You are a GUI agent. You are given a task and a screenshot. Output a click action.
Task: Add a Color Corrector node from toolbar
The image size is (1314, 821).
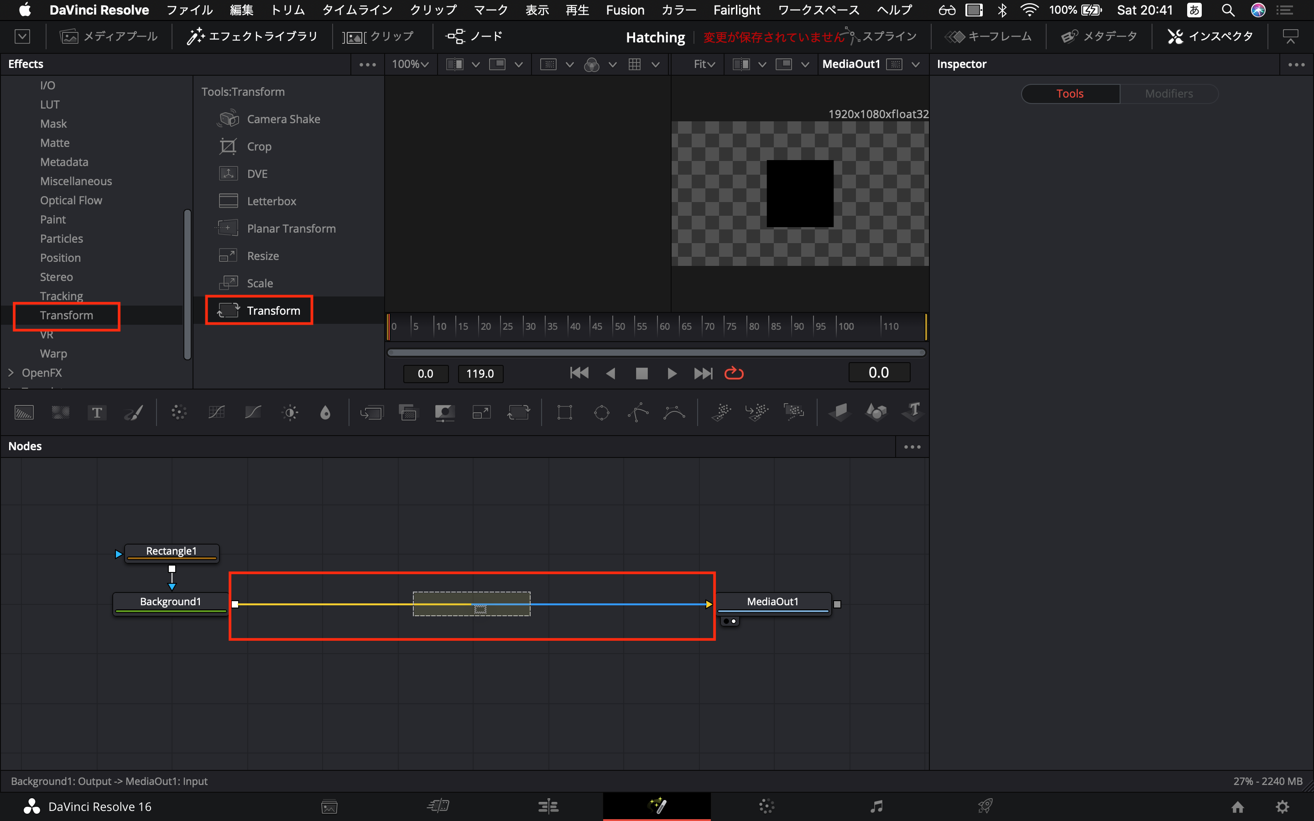[x=179, y=413]
